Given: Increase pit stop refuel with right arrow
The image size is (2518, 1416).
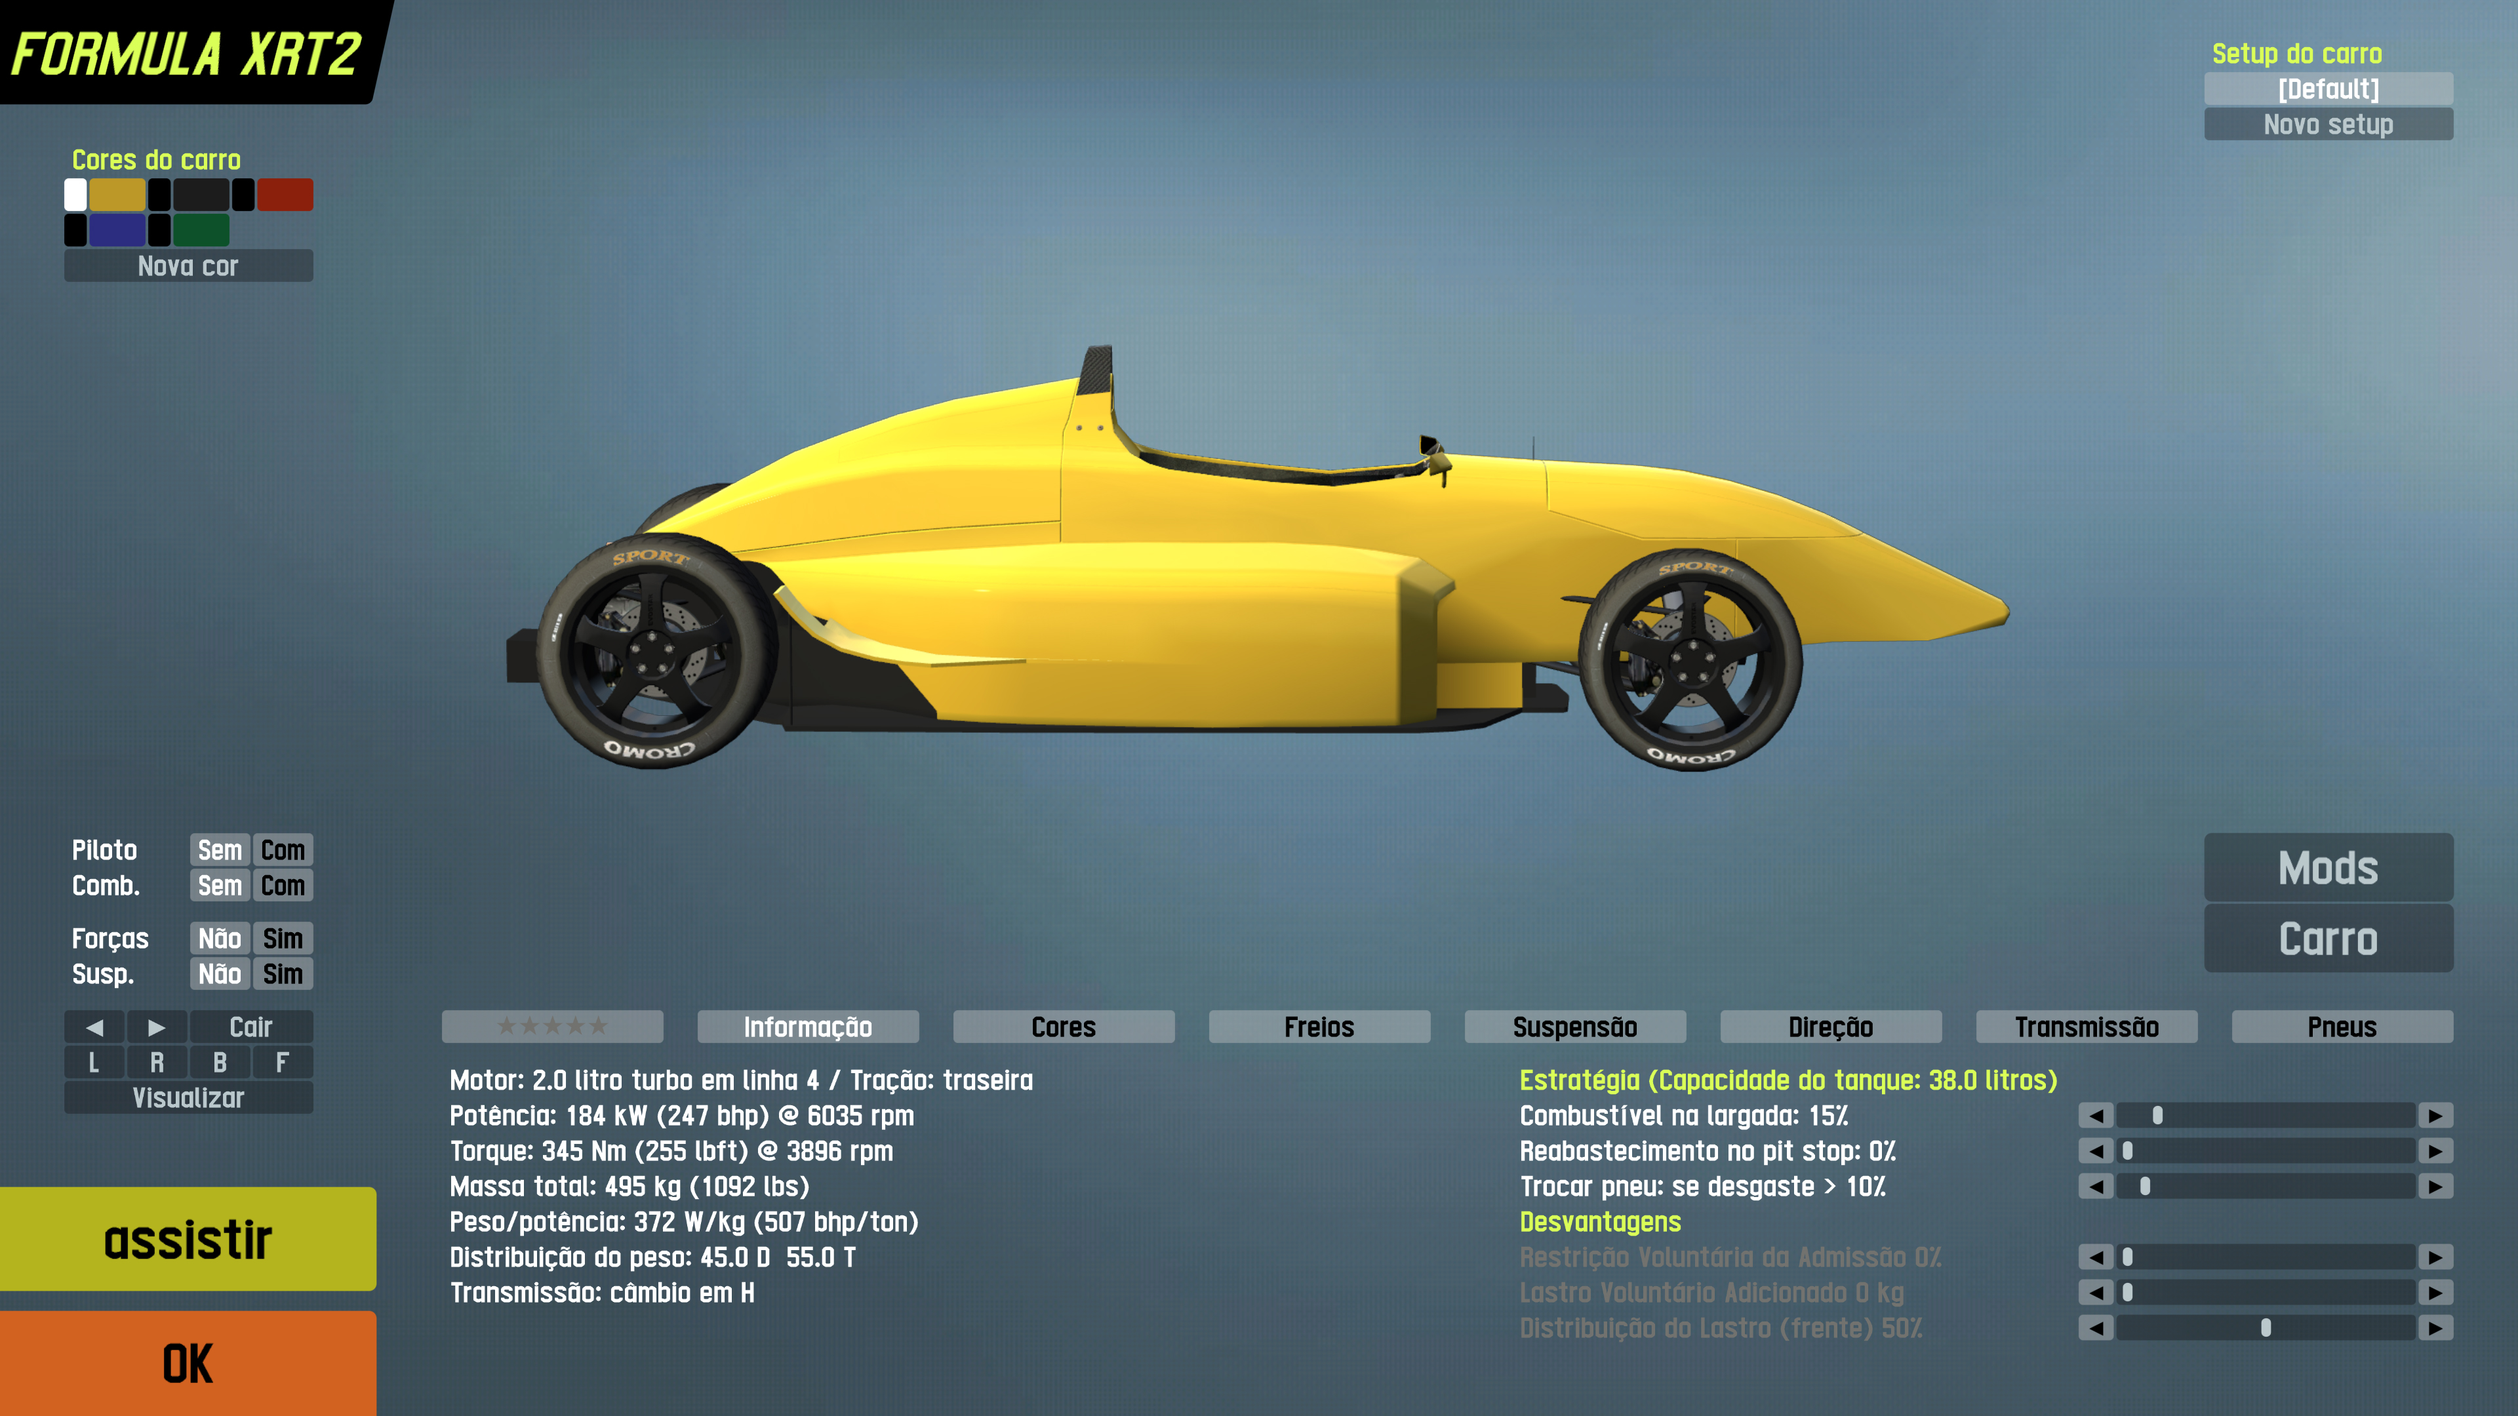Looking at the screenshot, I should (x=2435, y=1151).
